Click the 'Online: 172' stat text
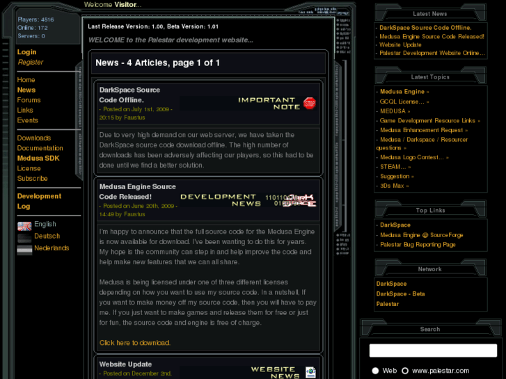The height and width of the screenshot is (379, 506). 33,28
